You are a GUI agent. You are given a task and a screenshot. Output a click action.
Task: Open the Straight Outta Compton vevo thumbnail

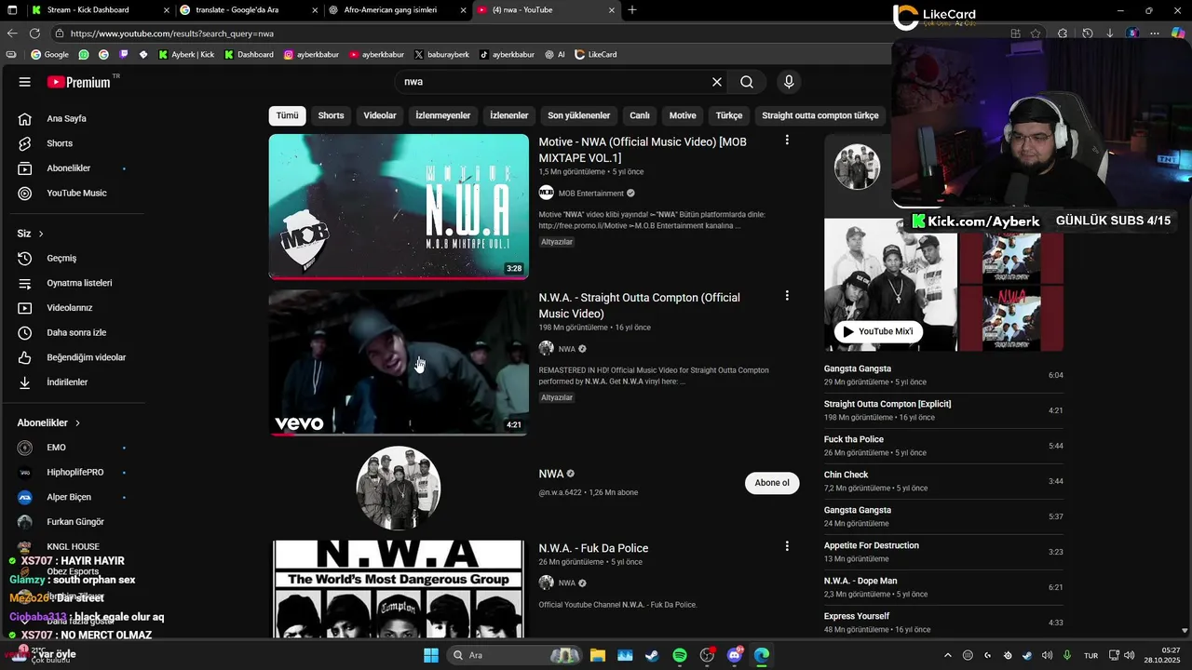pos(399,362)
